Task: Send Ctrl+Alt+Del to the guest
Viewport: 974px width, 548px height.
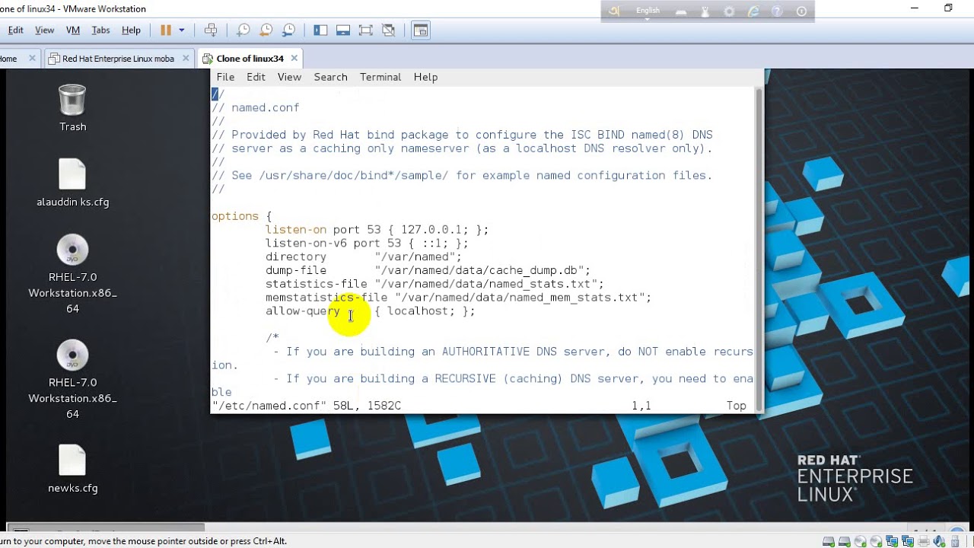Action: pos(211,30)
